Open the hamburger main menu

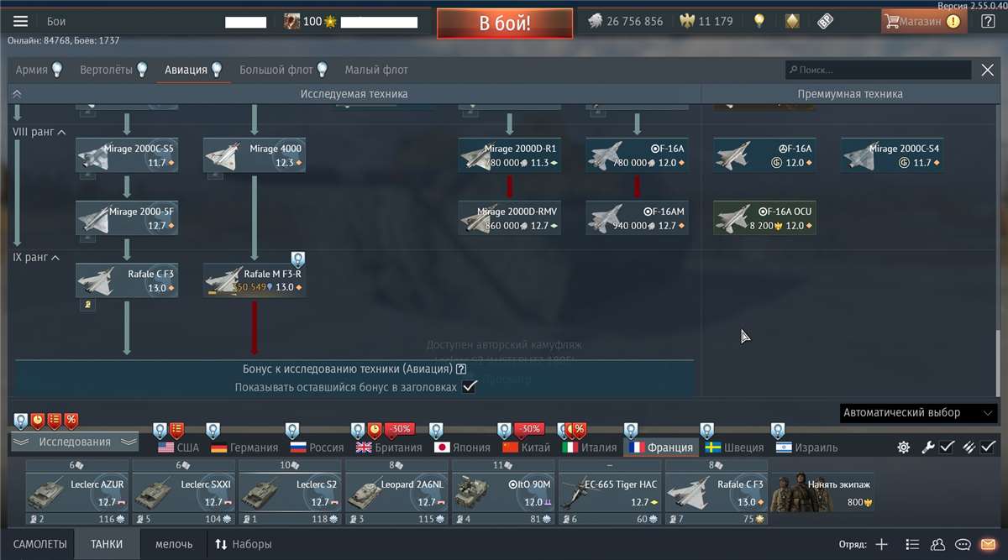pyautogui.click(x=21, y=21)
